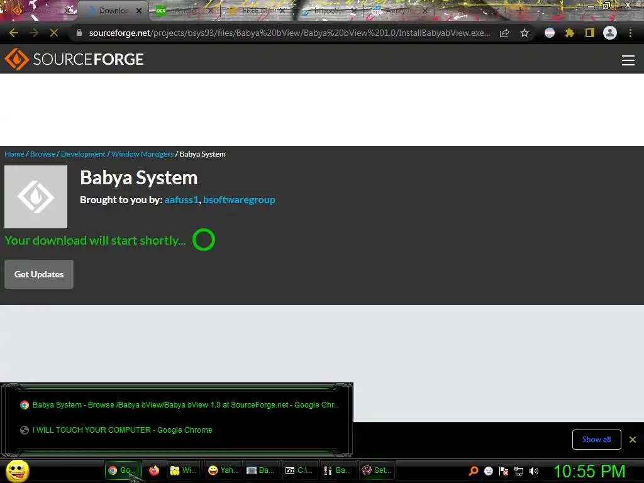Select the Babya System Chrome window preview entry
This screenshot has width=644, height=483.
179,405
